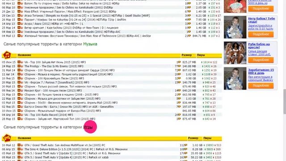Click download icon for Ветер крепчает row
The height and width of the screenshot is (161, 286).
pyautogui.click(x=19, y=28)
